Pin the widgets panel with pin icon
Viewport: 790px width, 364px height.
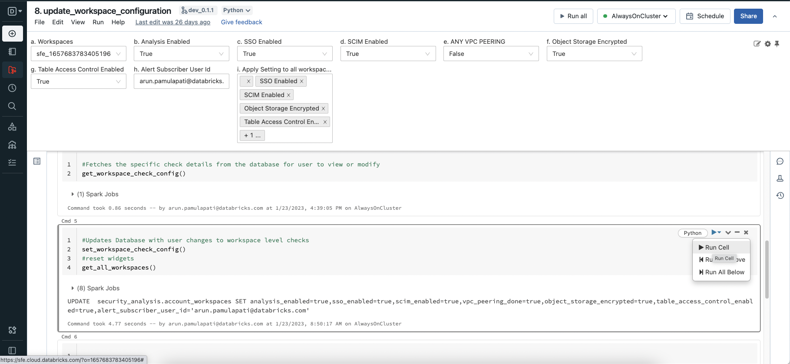click(x=777, y=44)
